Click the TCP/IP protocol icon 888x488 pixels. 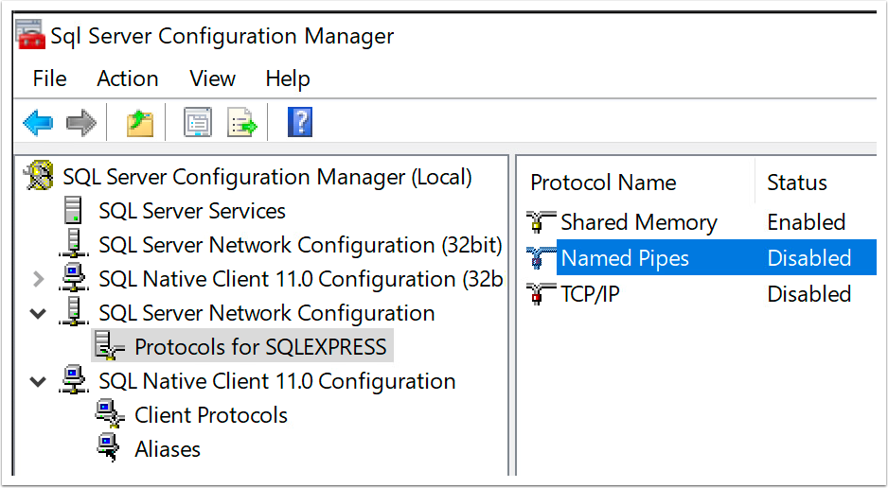542,294
